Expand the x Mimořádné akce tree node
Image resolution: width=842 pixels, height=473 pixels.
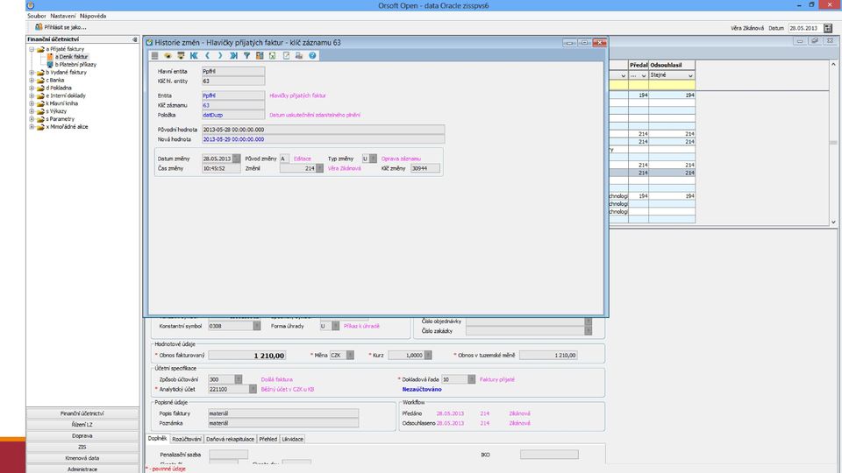[32, 127]
